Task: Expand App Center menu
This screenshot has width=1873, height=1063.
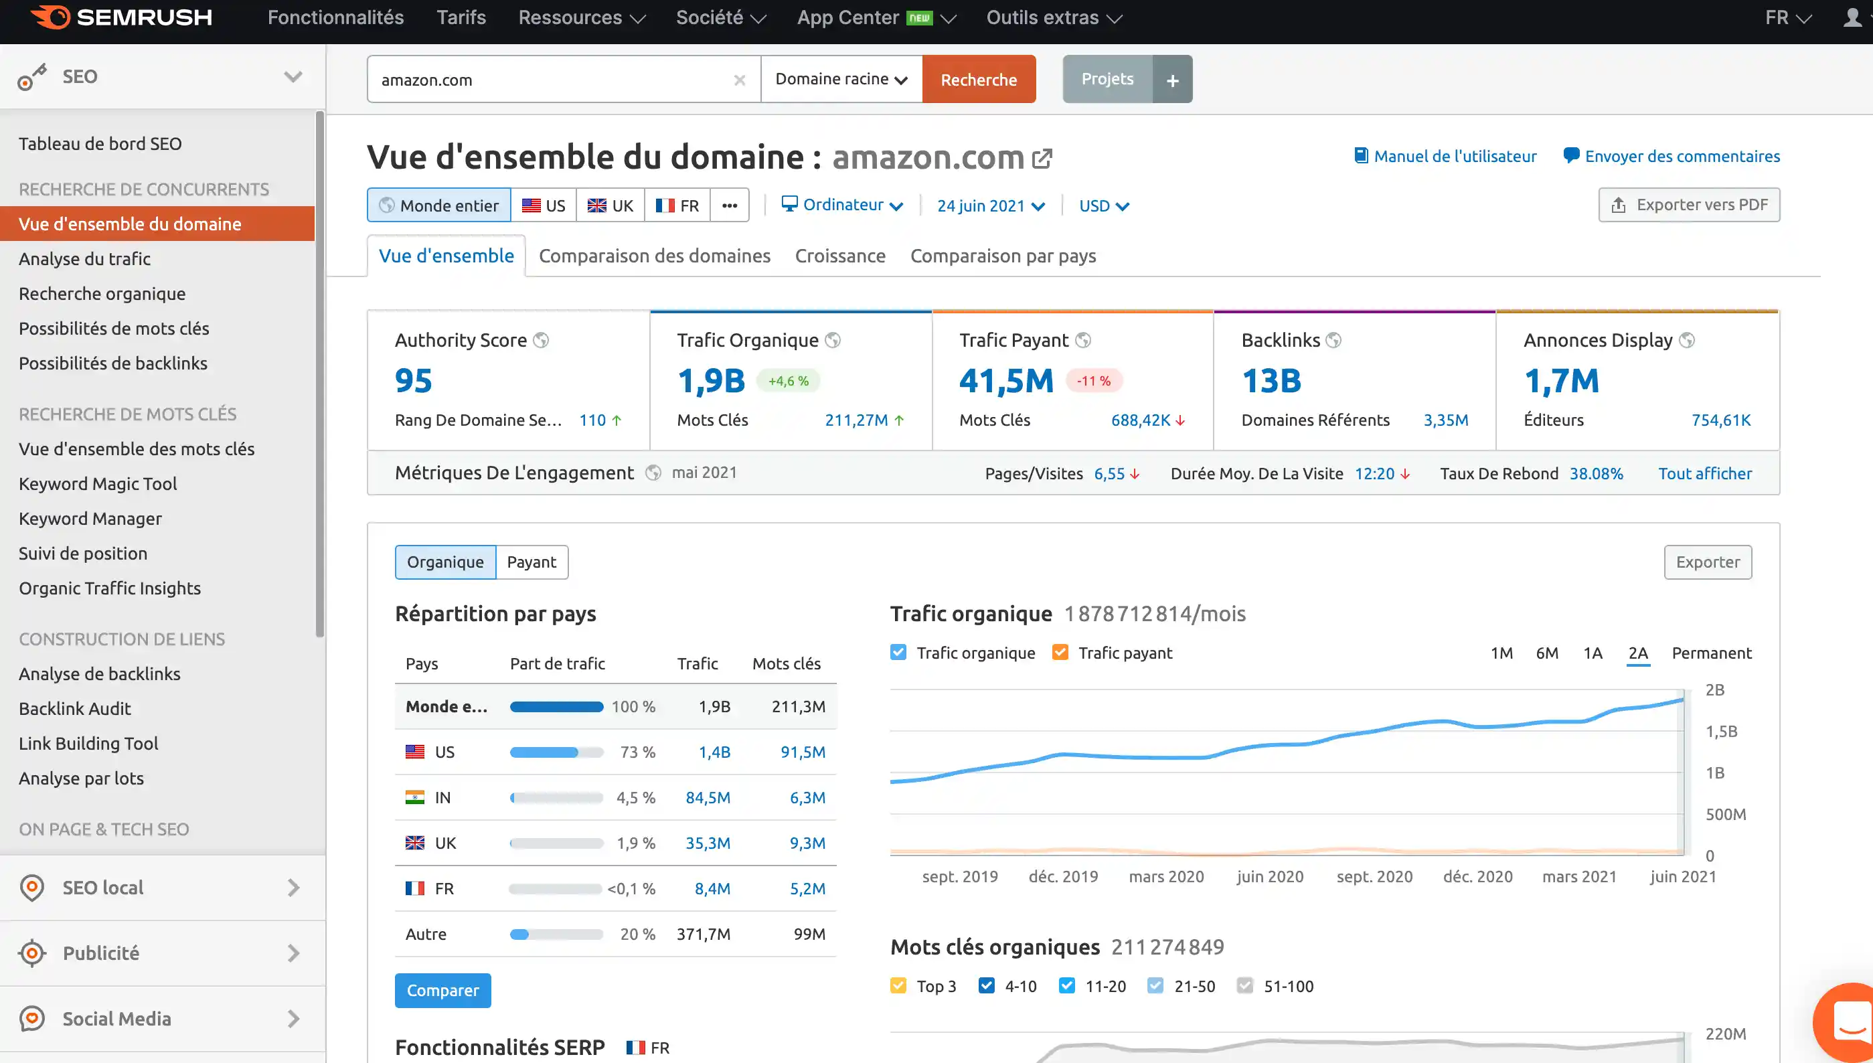Action: [876, 17]
